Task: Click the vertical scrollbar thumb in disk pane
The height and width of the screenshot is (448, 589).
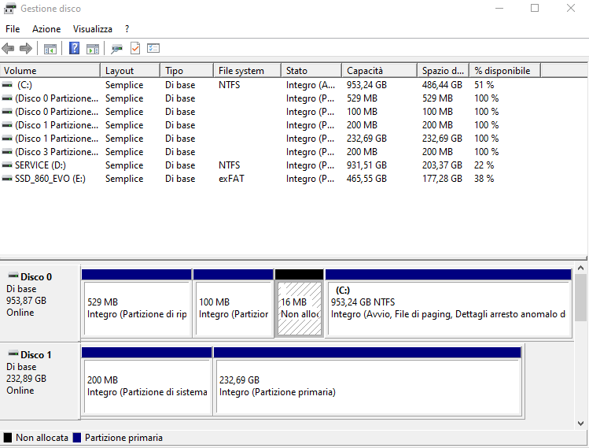Action: pos(580,298)
